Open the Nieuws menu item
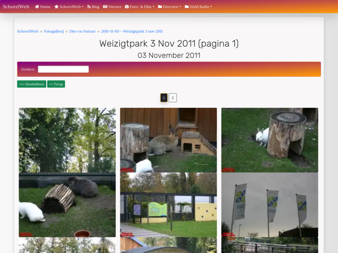This screenshot has width=338, height=253. pyautogui.click(x=112, y=7)
